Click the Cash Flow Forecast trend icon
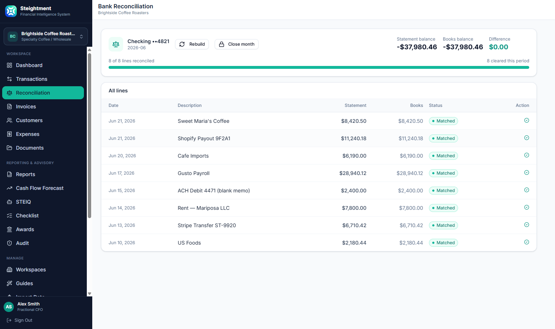This screenshot has width=555, height=329. 9,188
